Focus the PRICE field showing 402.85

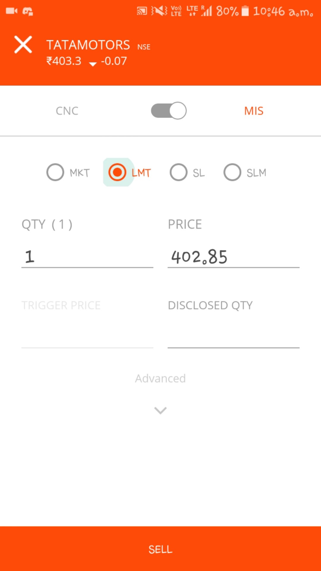tap(234, 257)
